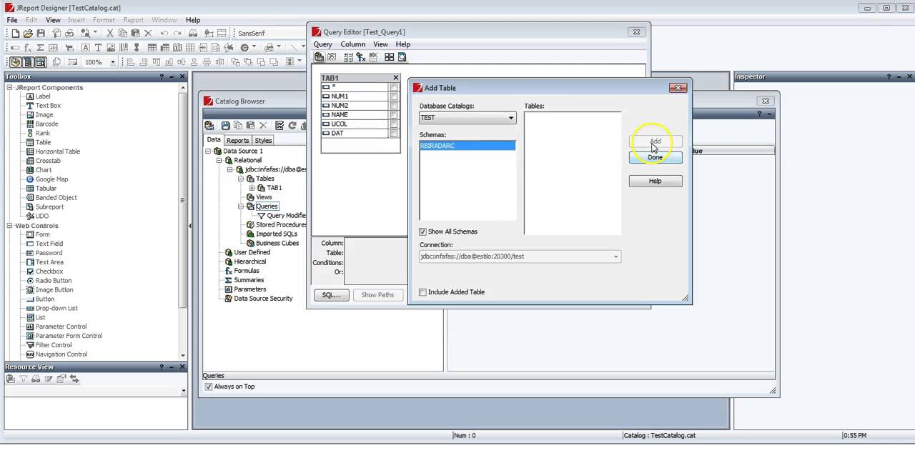Check the NUM2 column checkbox in TAB1
Image resolution: width=915 pixels, height=463 pixels.
click(393, 106)
